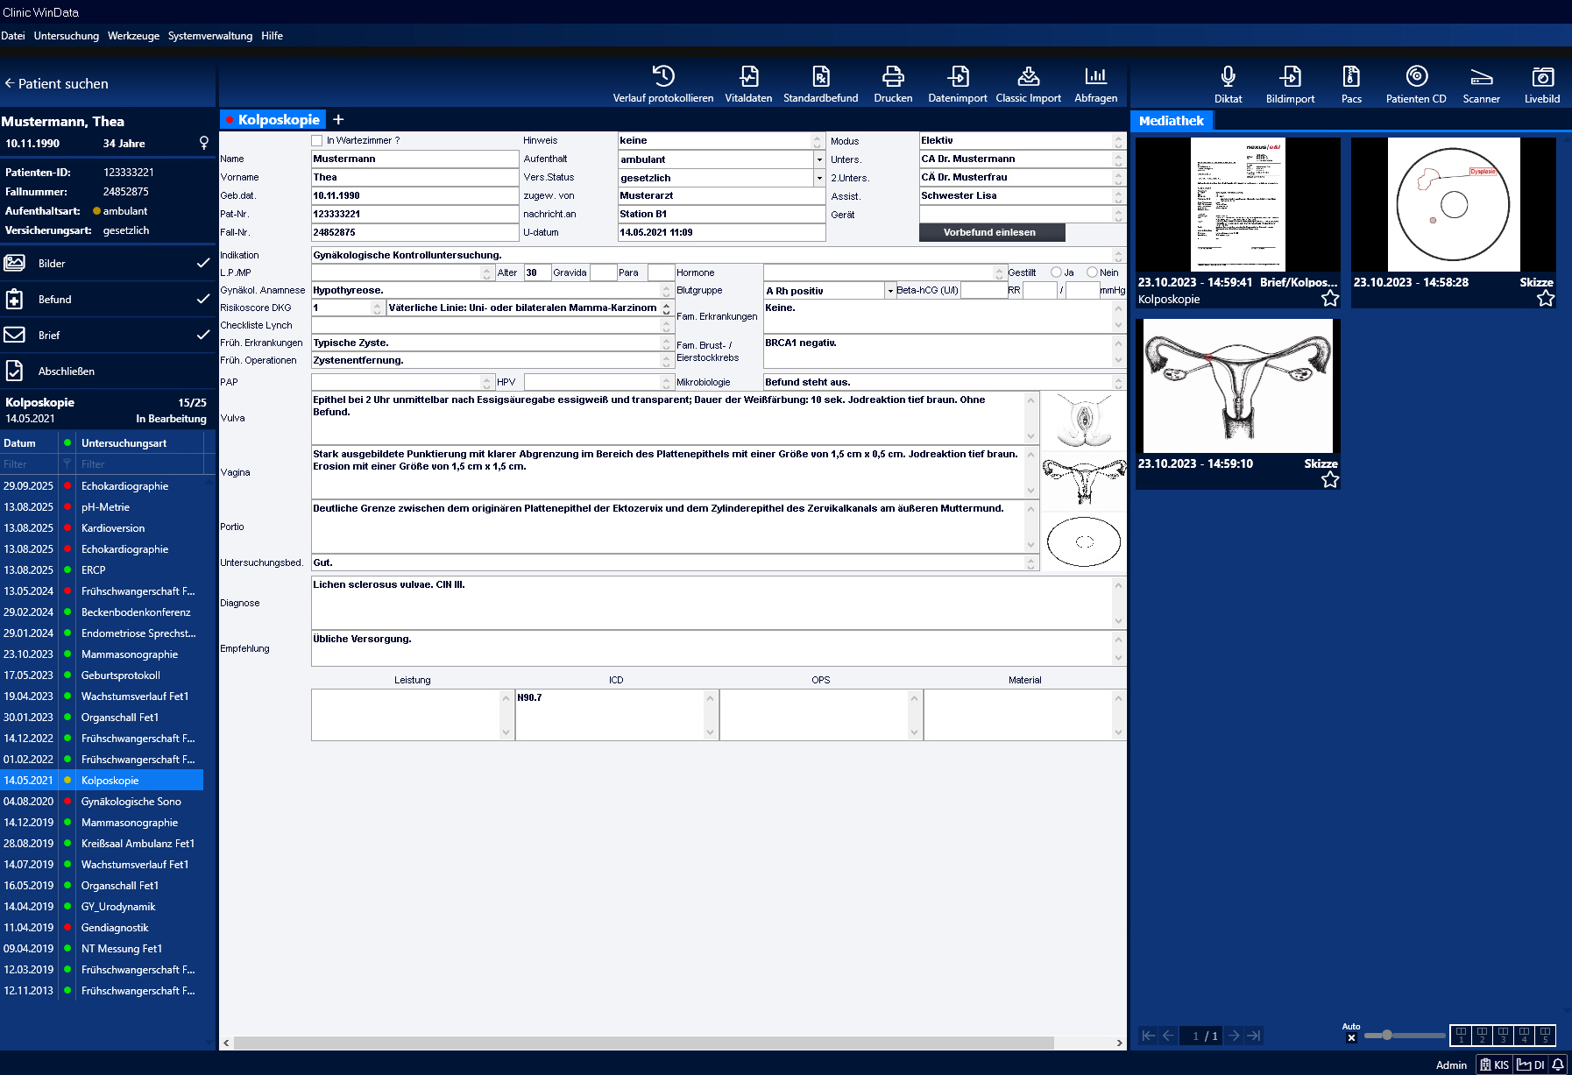This screenshot has height=1075, width=1572.
Task: Open the Untersuchung menu
Action: pos(67,36)
